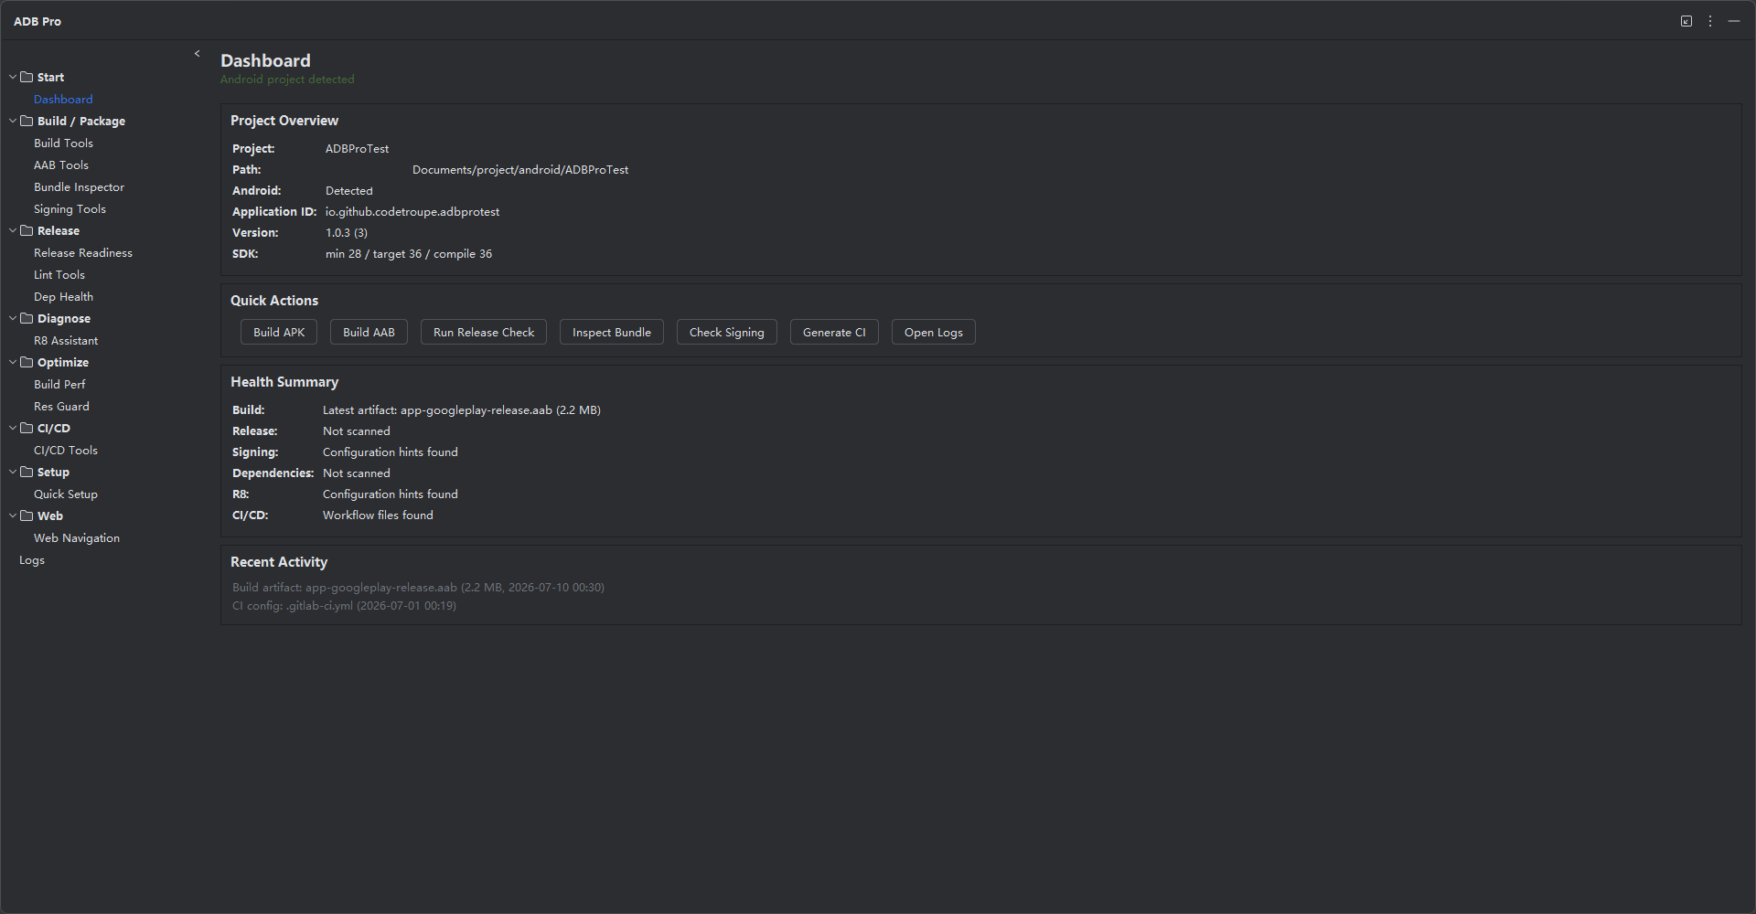This screenshot has width=1756, height=914.
Task: Collapse the Optimize tree group chevron
Action: click(13, 362)
